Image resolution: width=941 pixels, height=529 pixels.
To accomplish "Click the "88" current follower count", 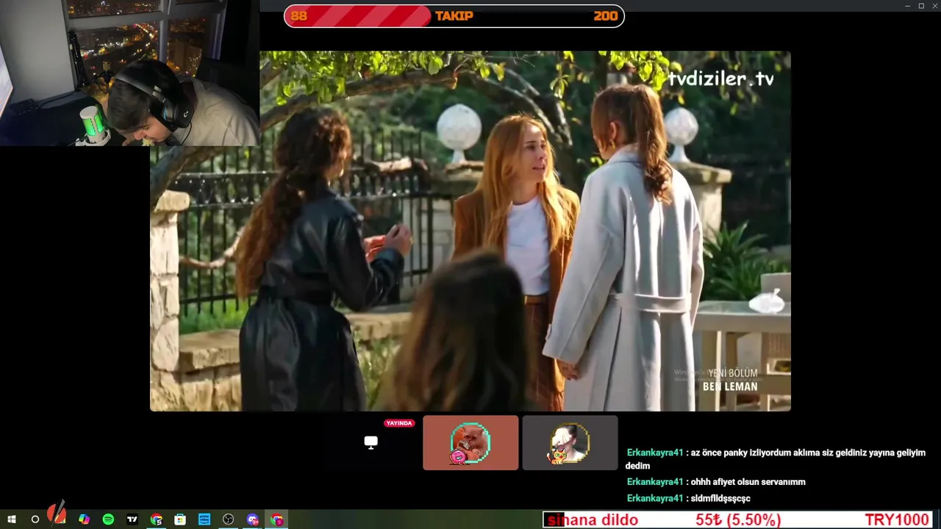I will point(298,16).
